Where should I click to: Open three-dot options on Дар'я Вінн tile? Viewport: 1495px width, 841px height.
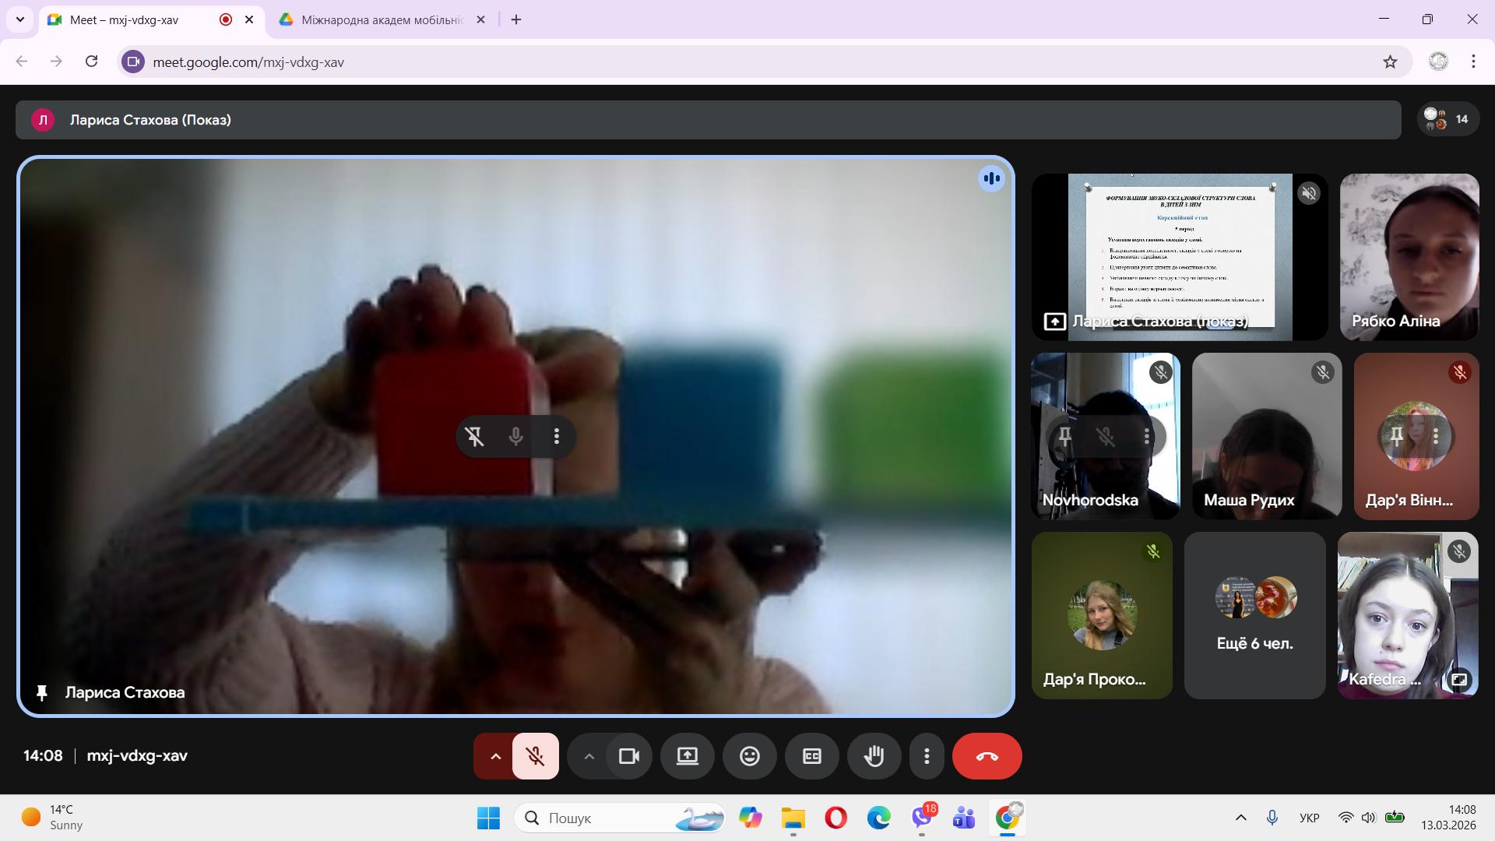coord(1436,436)
